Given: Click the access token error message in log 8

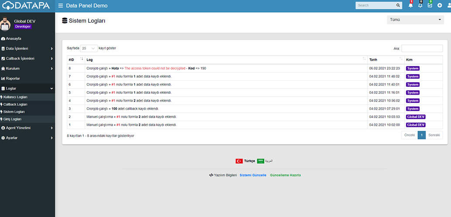Looking at the screenshot, I should (155, 68).
